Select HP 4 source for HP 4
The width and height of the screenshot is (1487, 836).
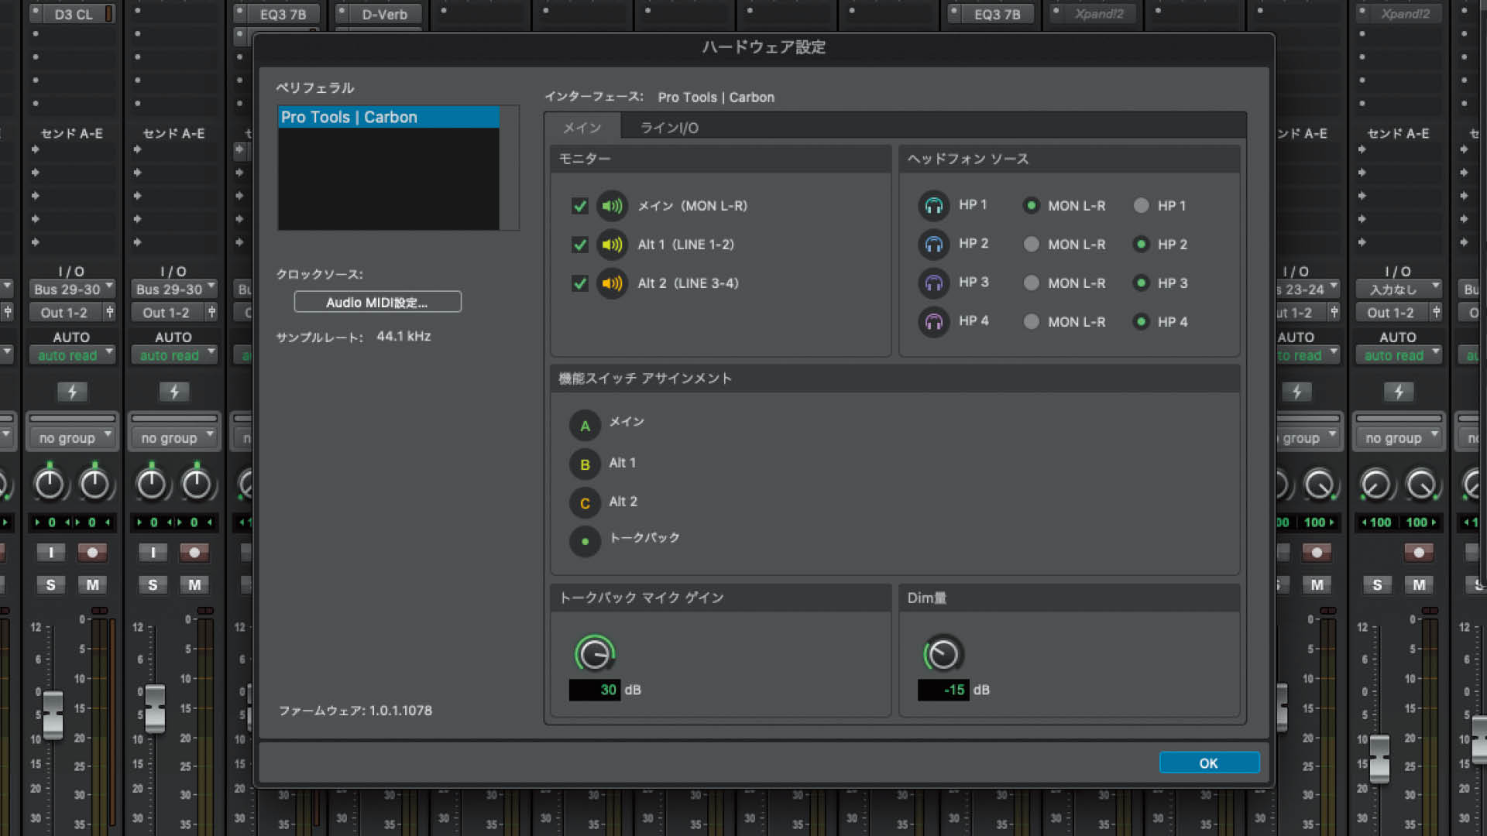[x=1141, y=321]
